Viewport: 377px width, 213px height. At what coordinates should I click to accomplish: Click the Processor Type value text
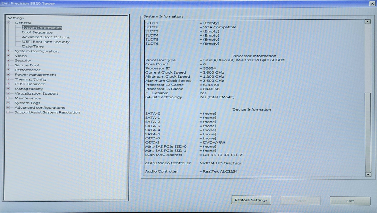pyautogui.click(x=244, y=60)
